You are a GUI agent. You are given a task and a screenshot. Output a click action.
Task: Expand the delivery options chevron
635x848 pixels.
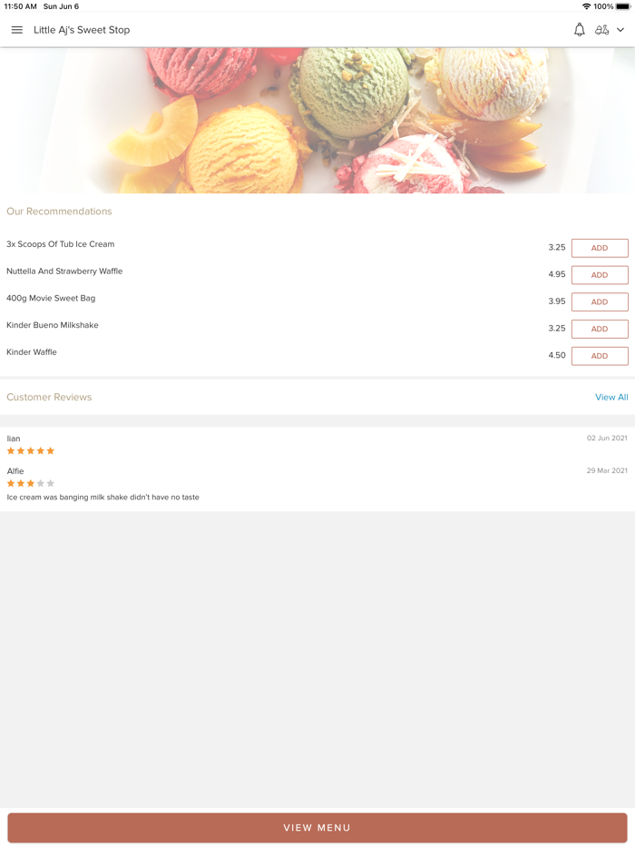pyautogui.click(x=620, y=30)
